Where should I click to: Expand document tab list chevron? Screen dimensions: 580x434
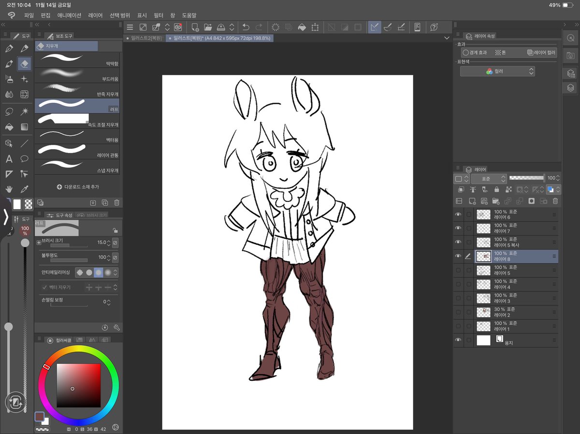(447, 38)
